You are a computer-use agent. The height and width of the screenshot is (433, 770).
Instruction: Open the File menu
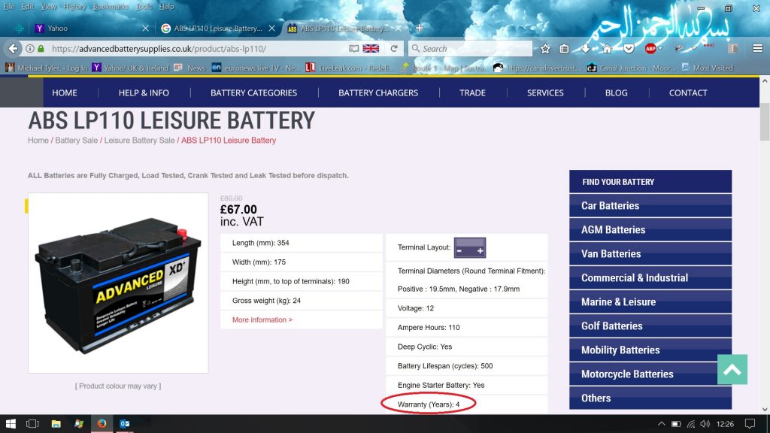point(9,6)
